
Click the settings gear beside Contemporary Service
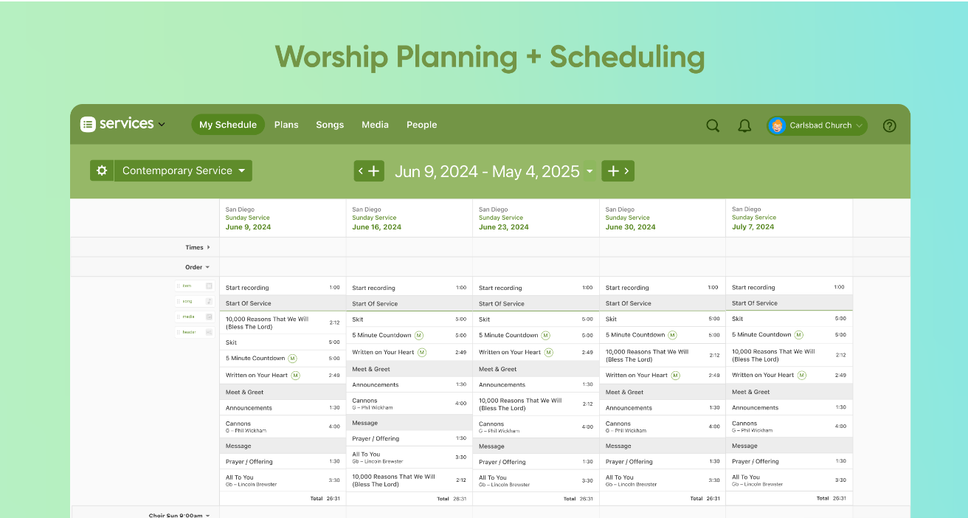(102, 170)
